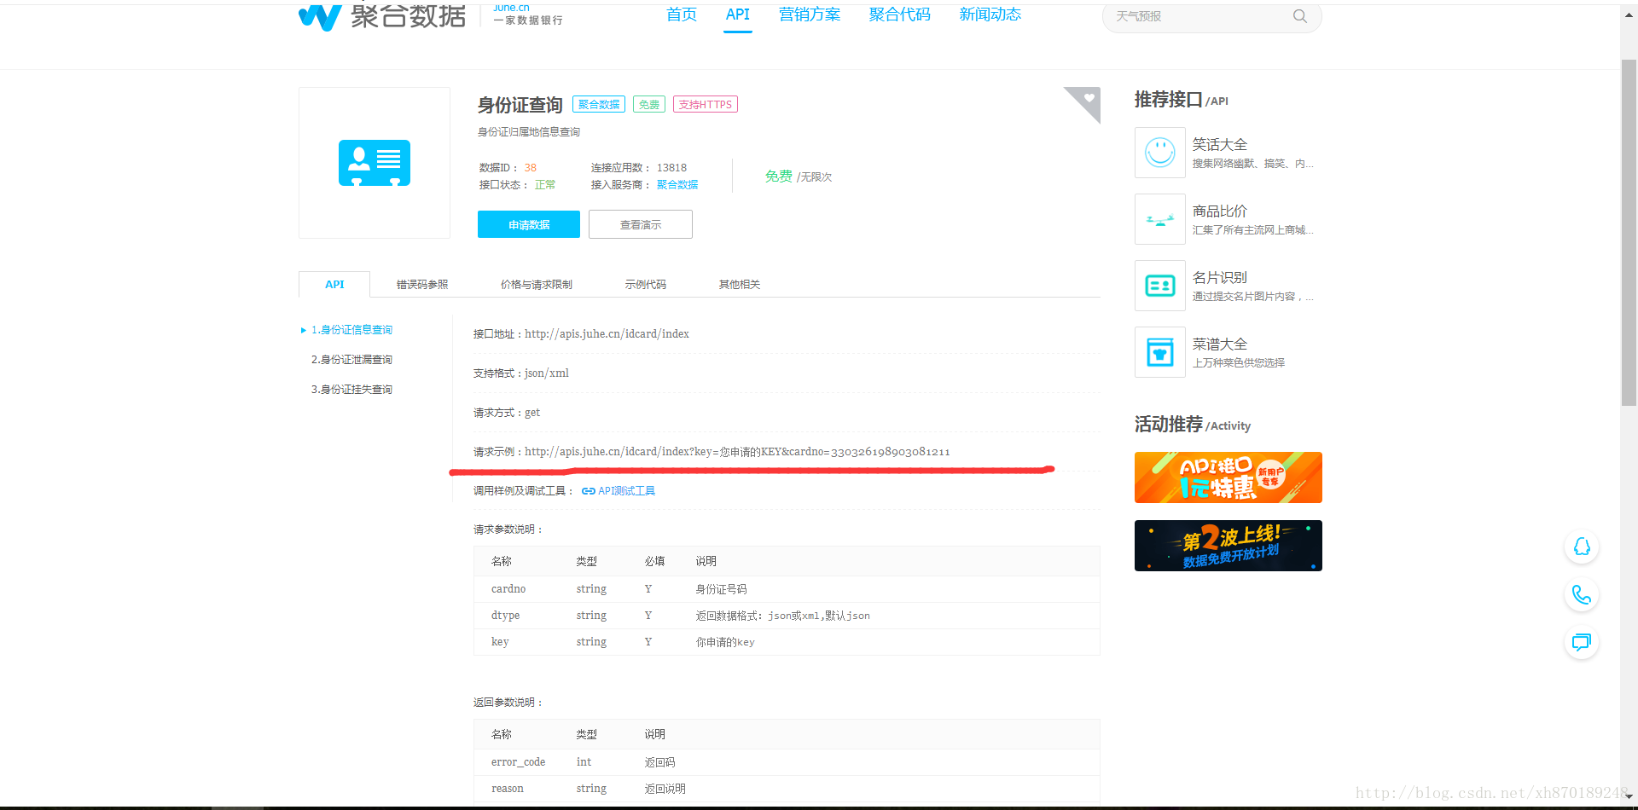Click the 第2波上线 banner
This screenshot has width=1638, height=810.
pos(1228,546)
